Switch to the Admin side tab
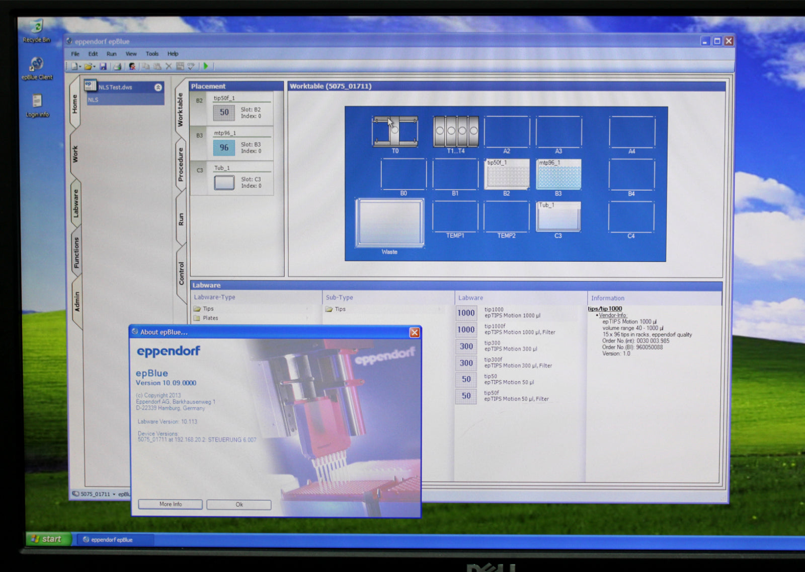 pos(76,301)
